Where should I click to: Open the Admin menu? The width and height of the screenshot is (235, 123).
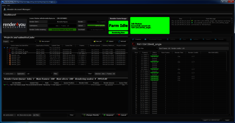tap(4, 6)
